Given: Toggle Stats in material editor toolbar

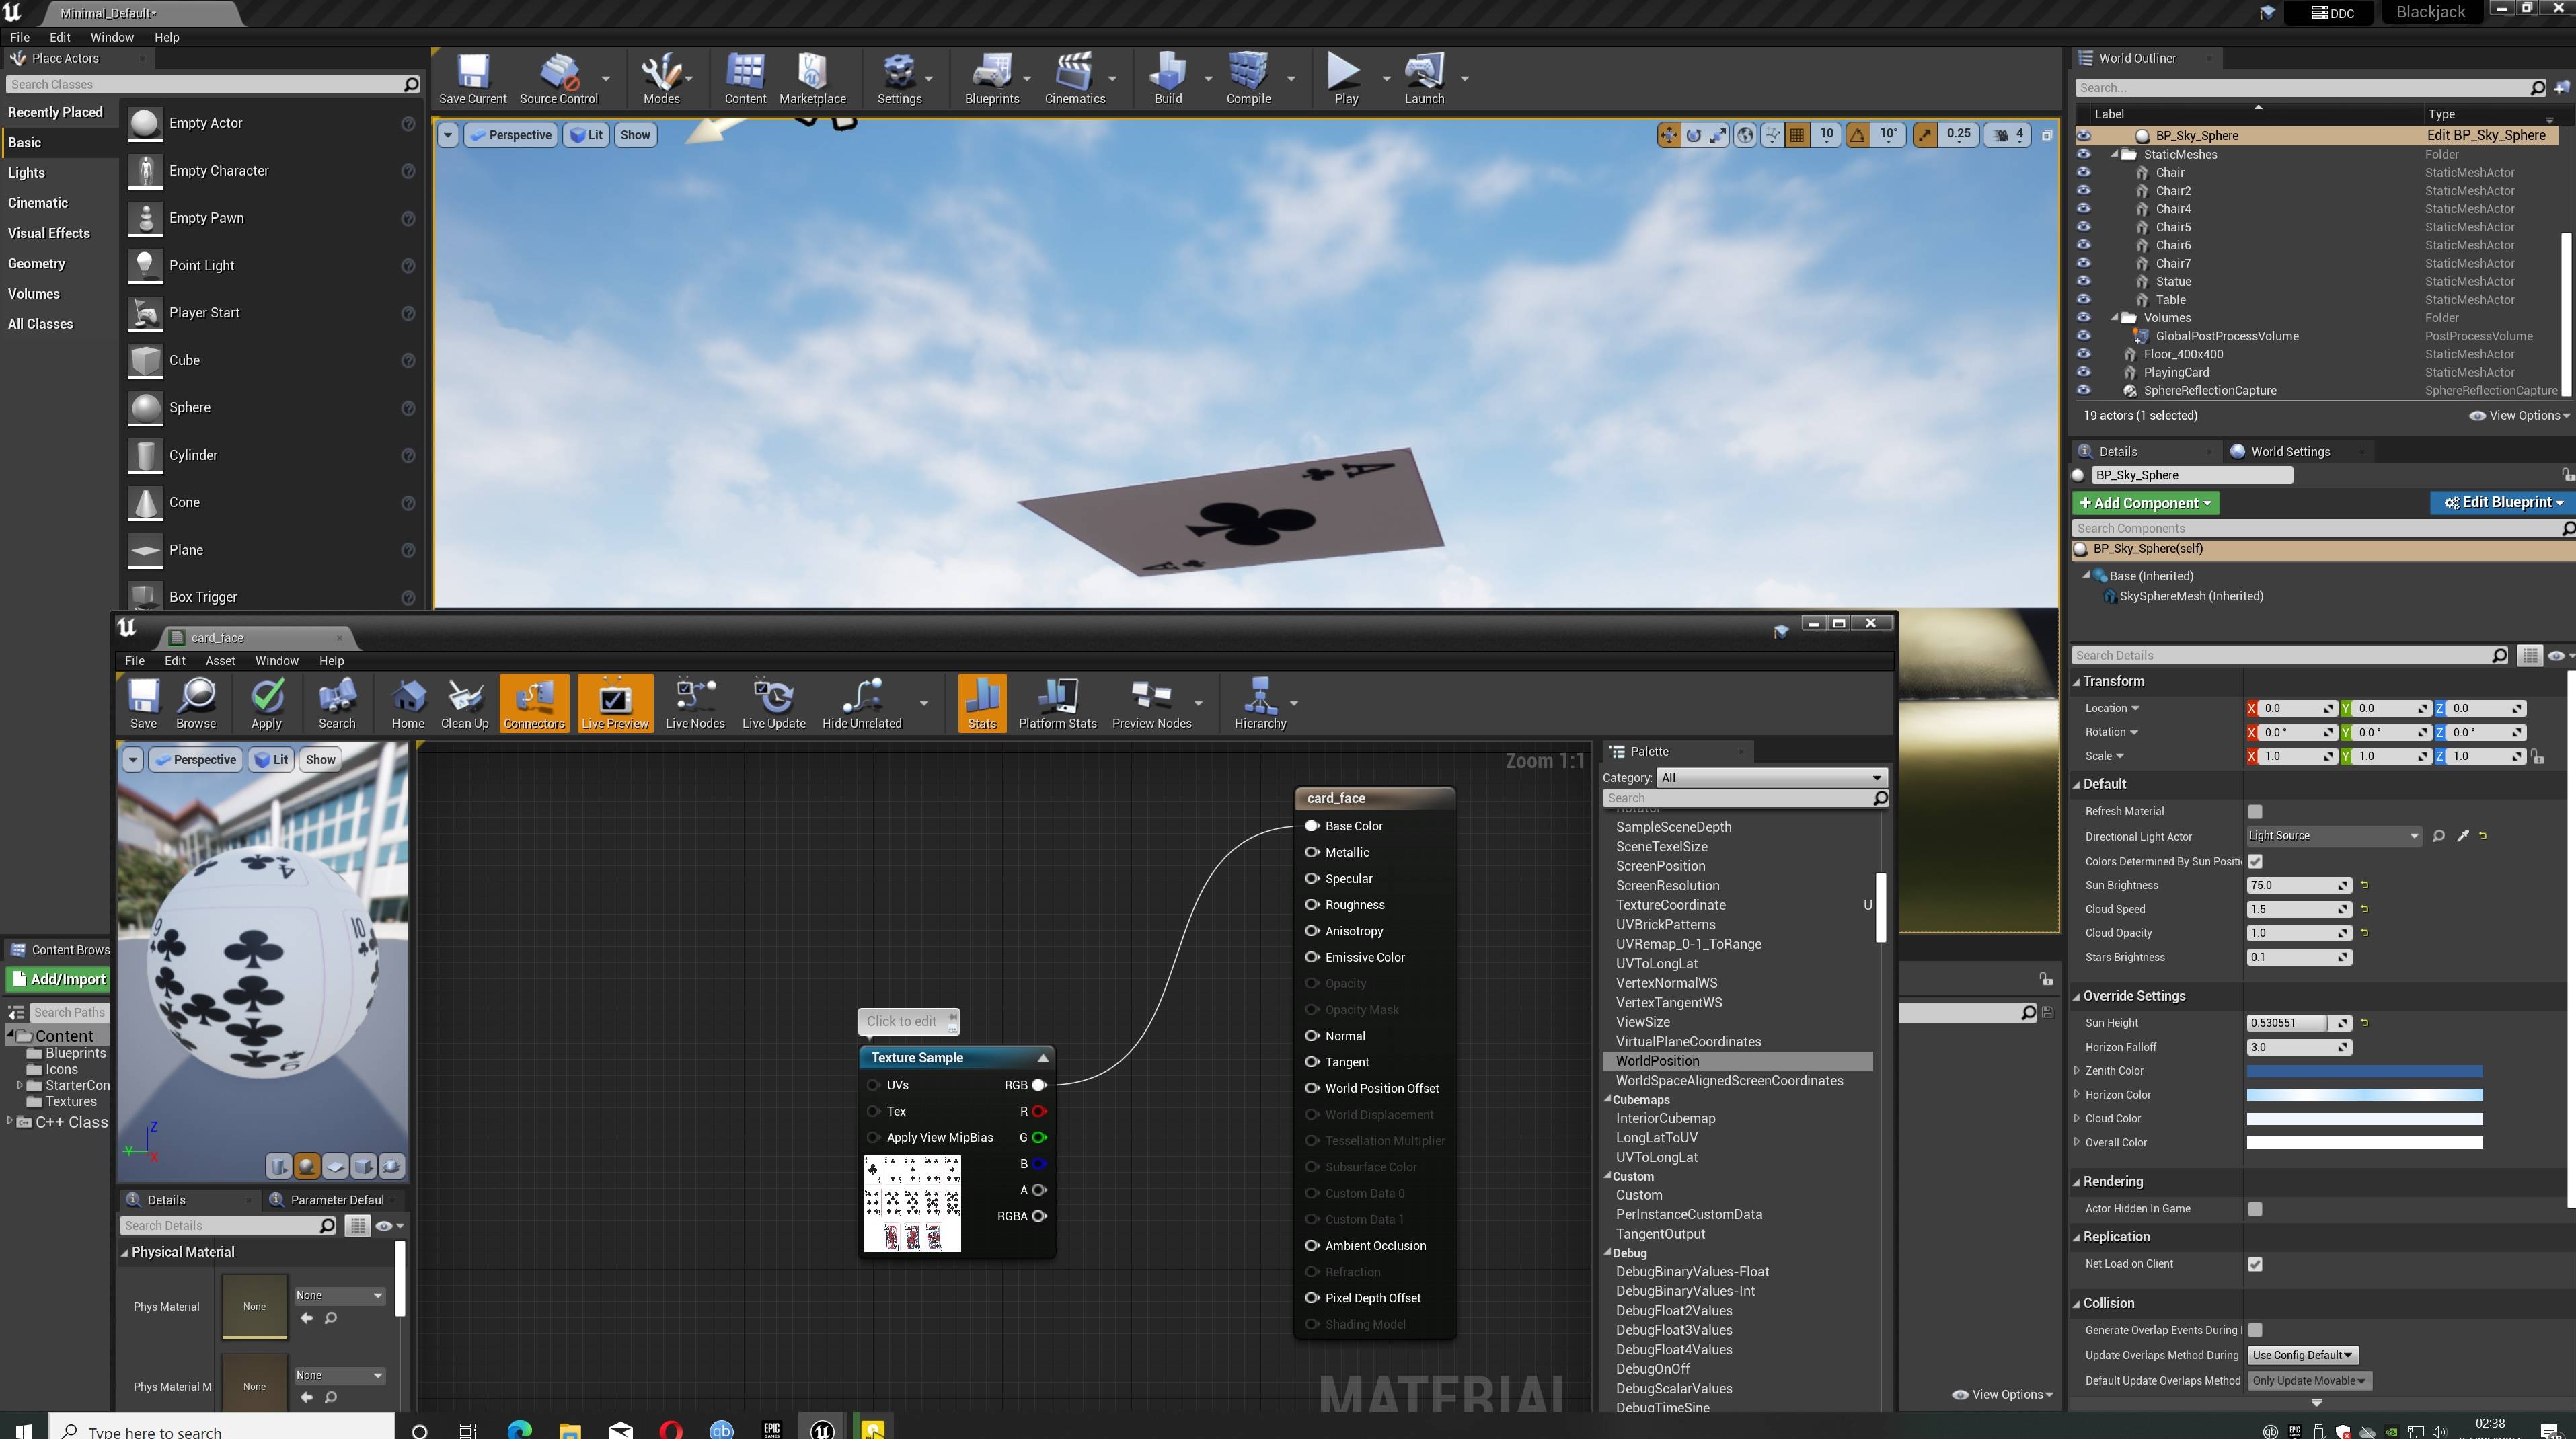Looking at the screenshot, I should click(x=982, y=703).
